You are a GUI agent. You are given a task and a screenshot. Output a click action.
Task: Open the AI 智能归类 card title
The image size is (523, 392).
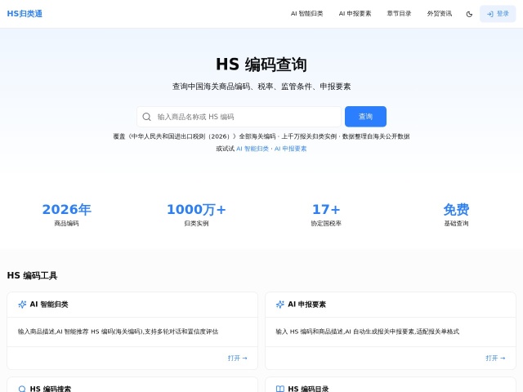pyautogui.click(x=49, y=305)
